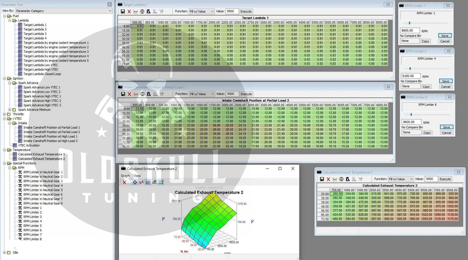Click the red X icon in the graph window toolbar
The width and height of the screenshot is (468, 260).
124,182
